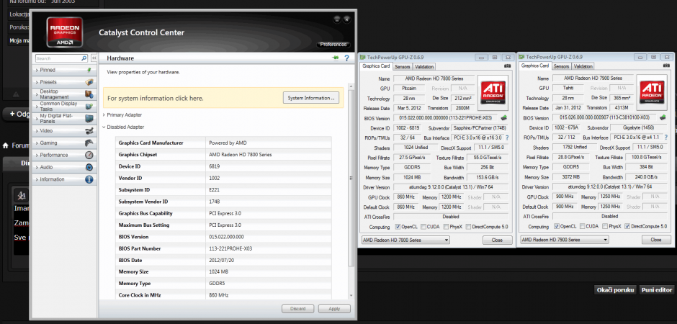Open the AMD Radeon HD 7800 Series dropdown

pos(405,240)
